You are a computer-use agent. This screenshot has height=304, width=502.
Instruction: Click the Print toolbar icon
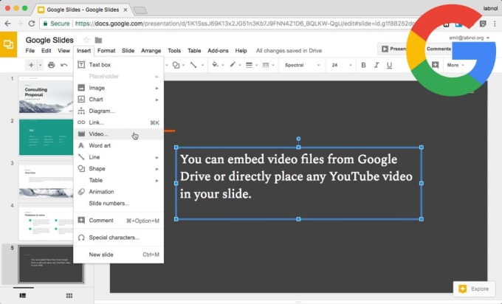51,65
